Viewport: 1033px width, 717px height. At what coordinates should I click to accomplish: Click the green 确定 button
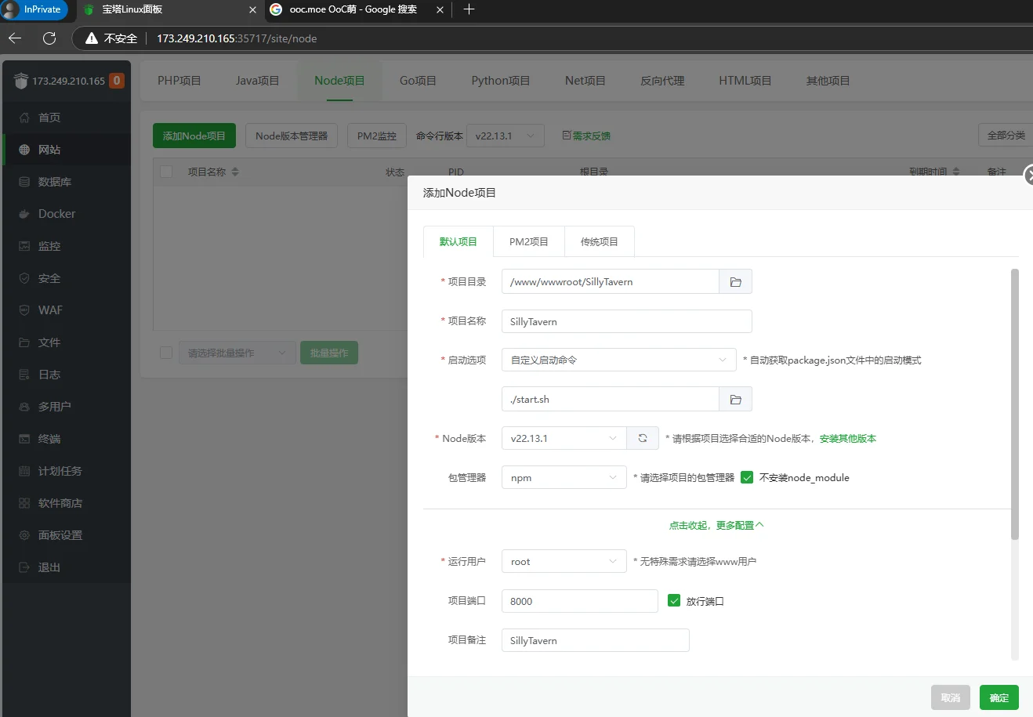point(999,697)
